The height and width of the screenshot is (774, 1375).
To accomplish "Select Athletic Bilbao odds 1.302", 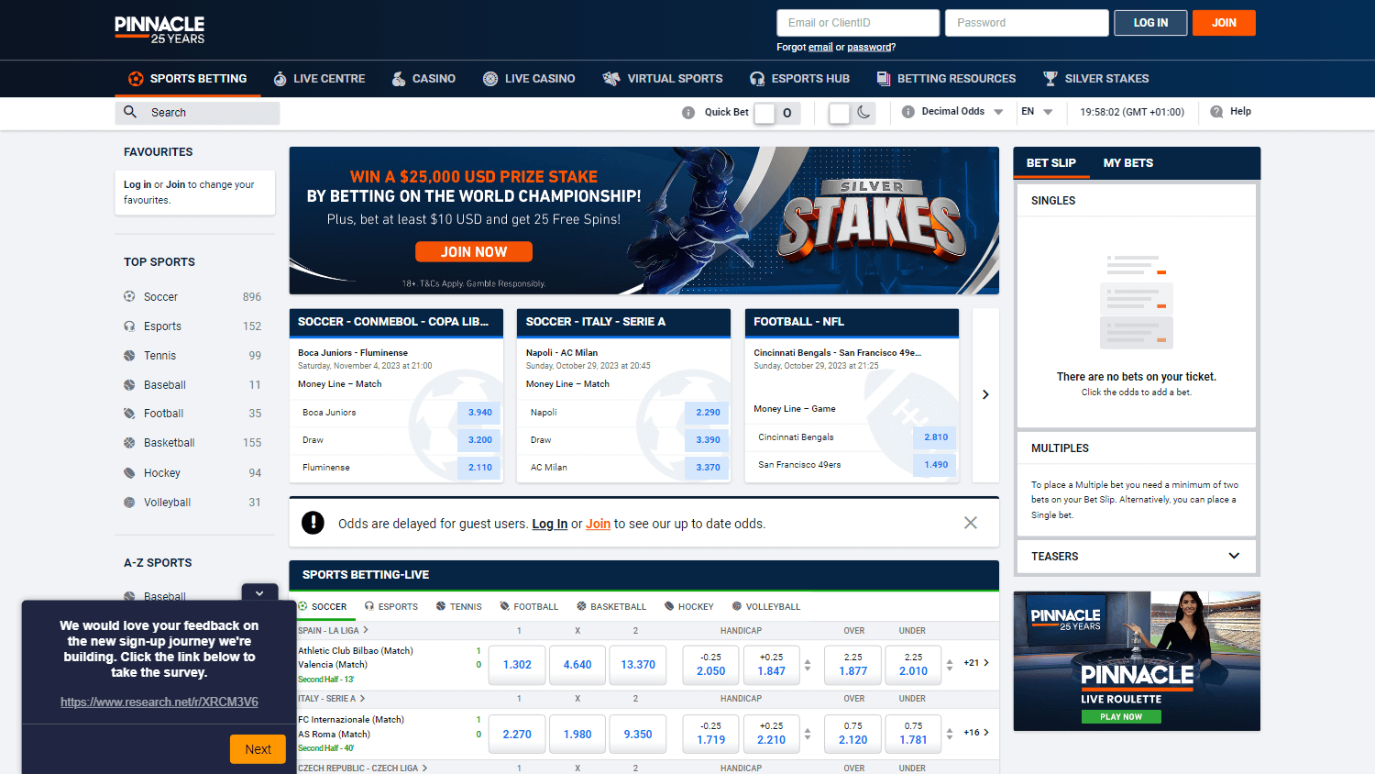I will (x=517, y=665).
